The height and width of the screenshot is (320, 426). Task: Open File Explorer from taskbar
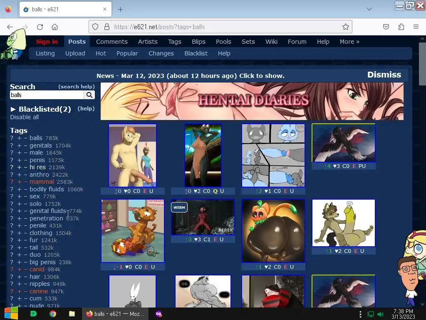click(72, 314)
